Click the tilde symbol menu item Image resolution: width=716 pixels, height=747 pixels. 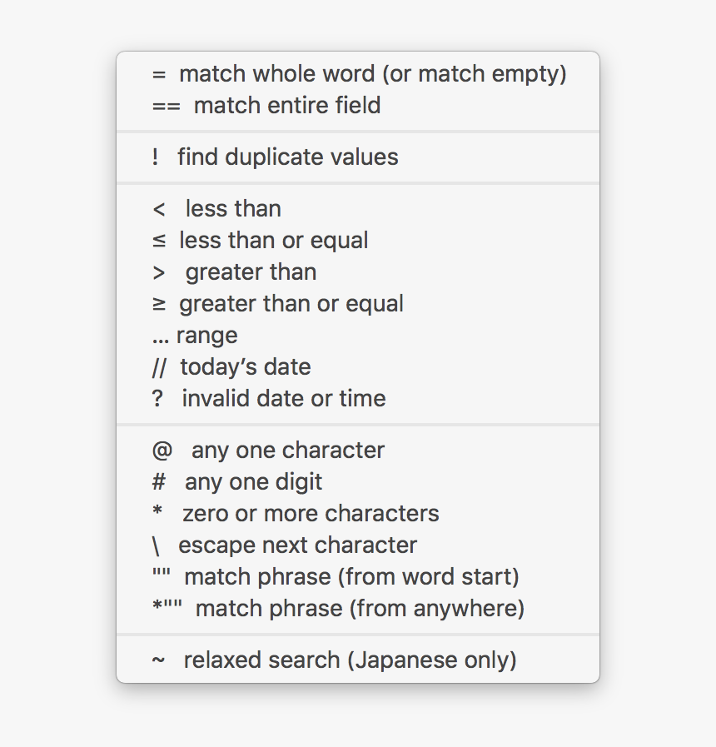(x=159, y=660)
